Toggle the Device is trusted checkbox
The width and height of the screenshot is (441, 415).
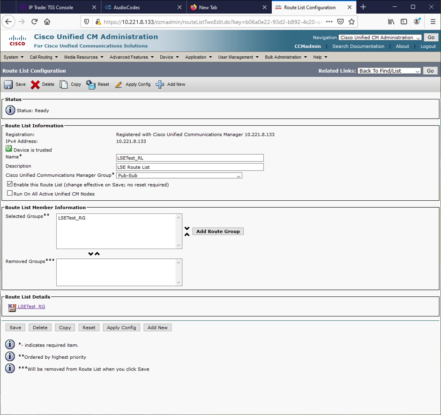[9, 149]
